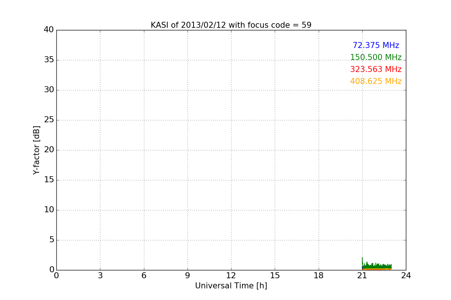451x300 pixels.
Task: Select the 72.375 MHz legend label
Action: tap(376, 45)
